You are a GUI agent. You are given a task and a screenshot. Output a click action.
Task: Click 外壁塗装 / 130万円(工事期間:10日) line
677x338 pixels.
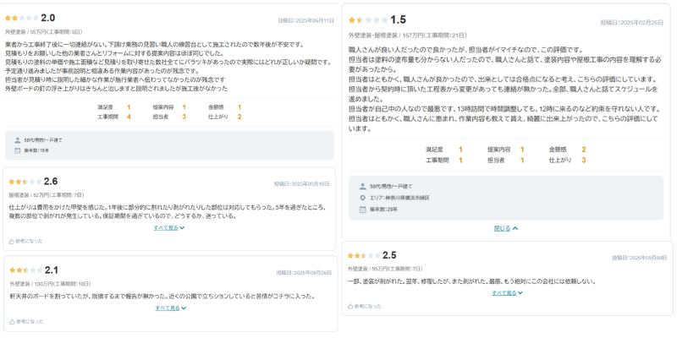(x=51, y=284)
